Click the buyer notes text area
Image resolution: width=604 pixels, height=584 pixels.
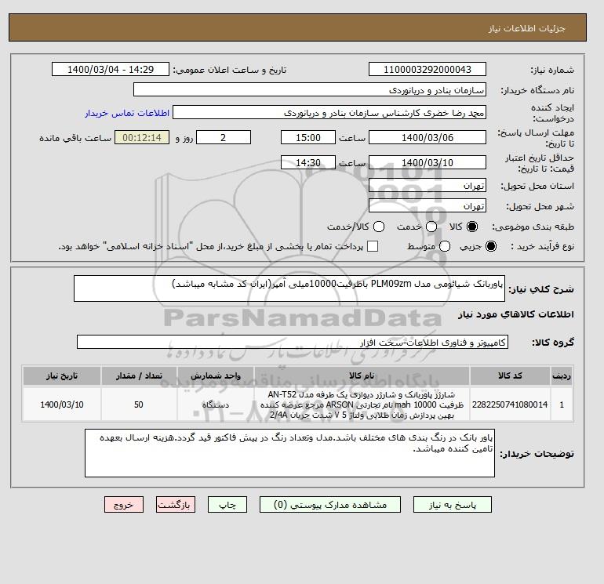point(289,453)
